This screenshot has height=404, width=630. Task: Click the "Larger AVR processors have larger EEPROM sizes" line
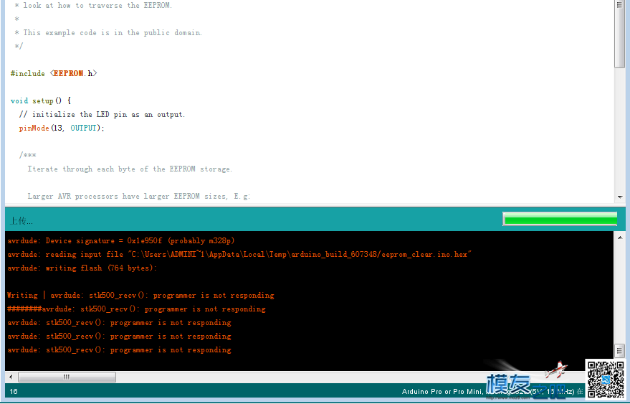pos(138,197)
